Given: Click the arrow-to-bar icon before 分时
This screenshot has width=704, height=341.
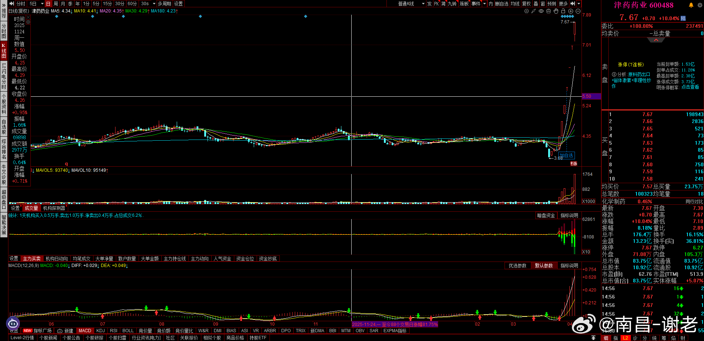Looking at the screenshot, I should pos(12,4).
